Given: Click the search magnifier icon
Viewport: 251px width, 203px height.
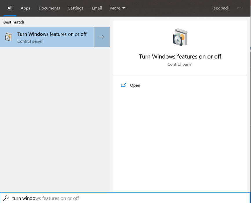Looking at the screenshot, I should tap(6, 198).
